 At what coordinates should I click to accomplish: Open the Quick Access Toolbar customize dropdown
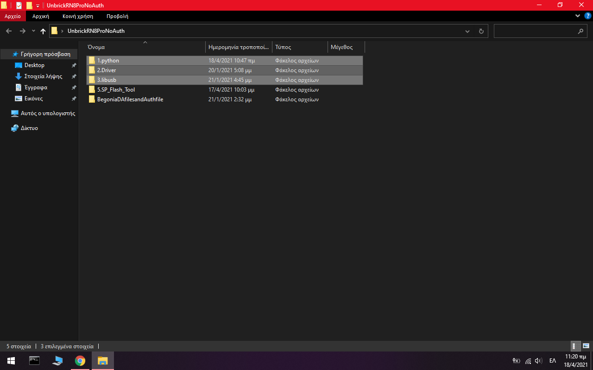pos(38,6)
